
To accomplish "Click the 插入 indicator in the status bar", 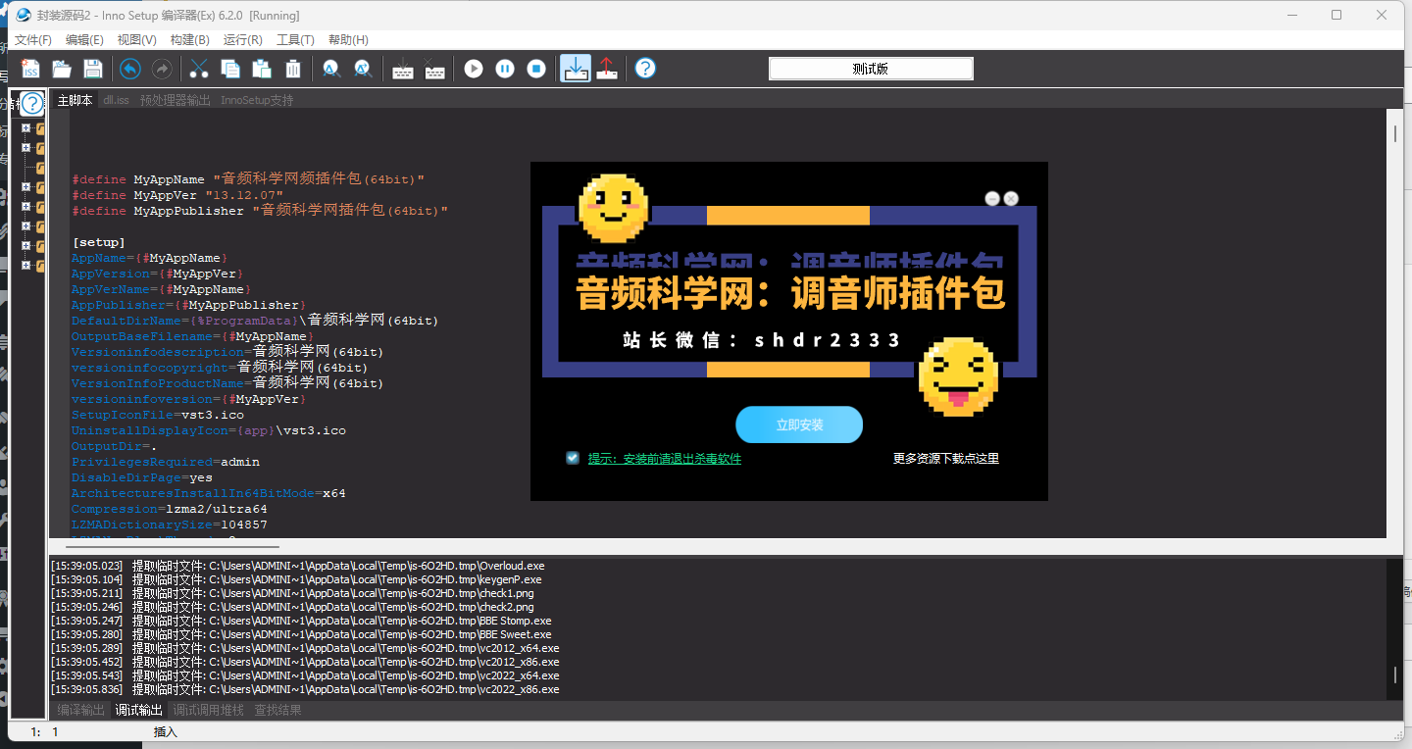I will 166,731.
